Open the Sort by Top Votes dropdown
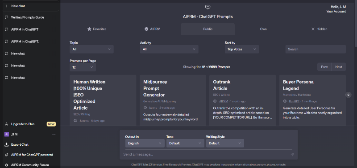The width and height of the screenshot is (357, 168). click(x=242, y=49)
